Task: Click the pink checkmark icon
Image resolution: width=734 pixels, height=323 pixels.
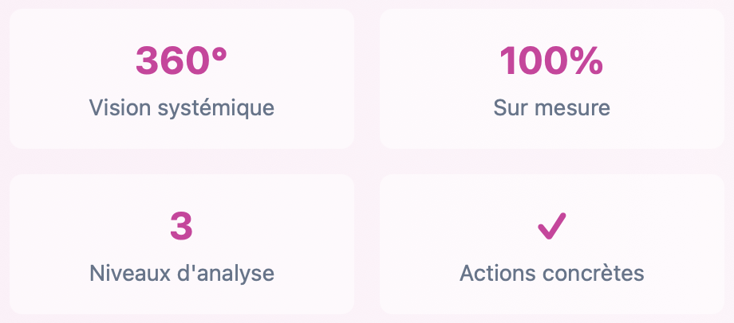Action: coord(552,227)
